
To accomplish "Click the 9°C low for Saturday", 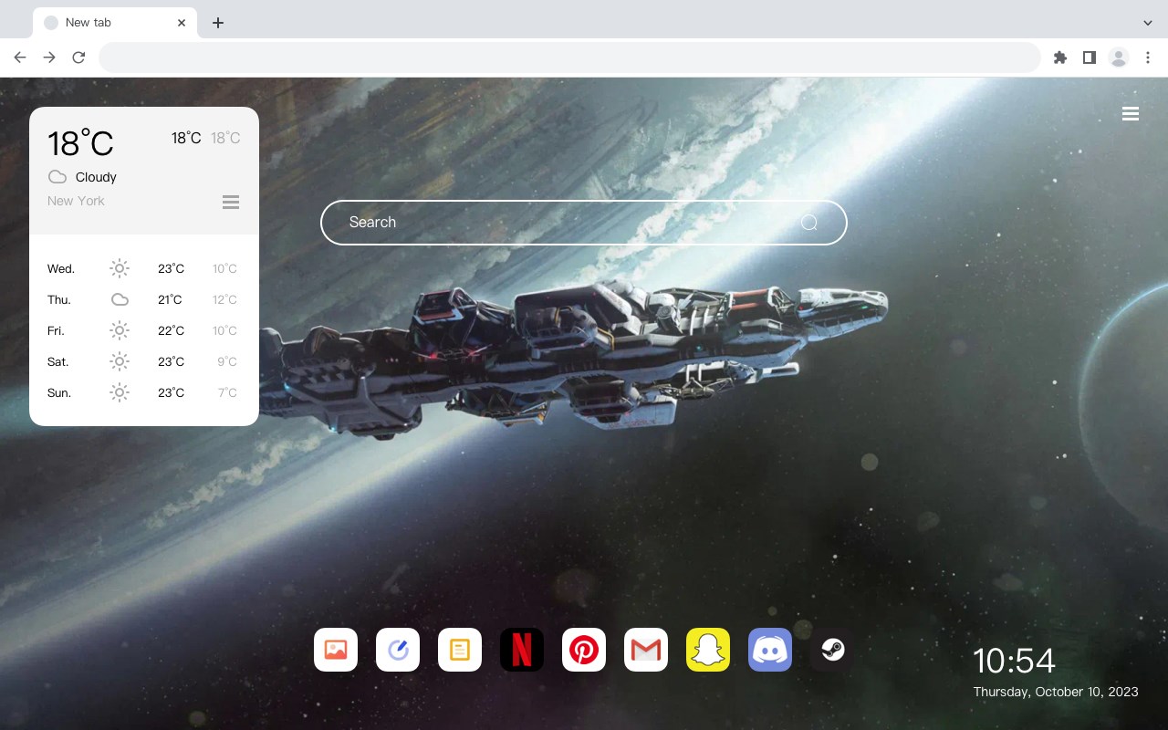I will (227, 361).
